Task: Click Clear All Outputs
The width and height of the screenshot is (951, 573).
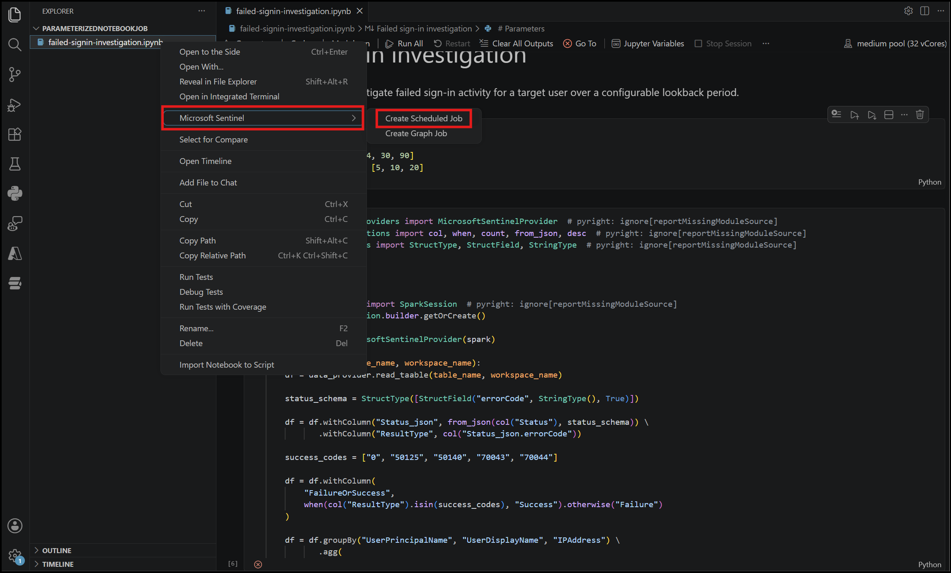Action: 516,43
